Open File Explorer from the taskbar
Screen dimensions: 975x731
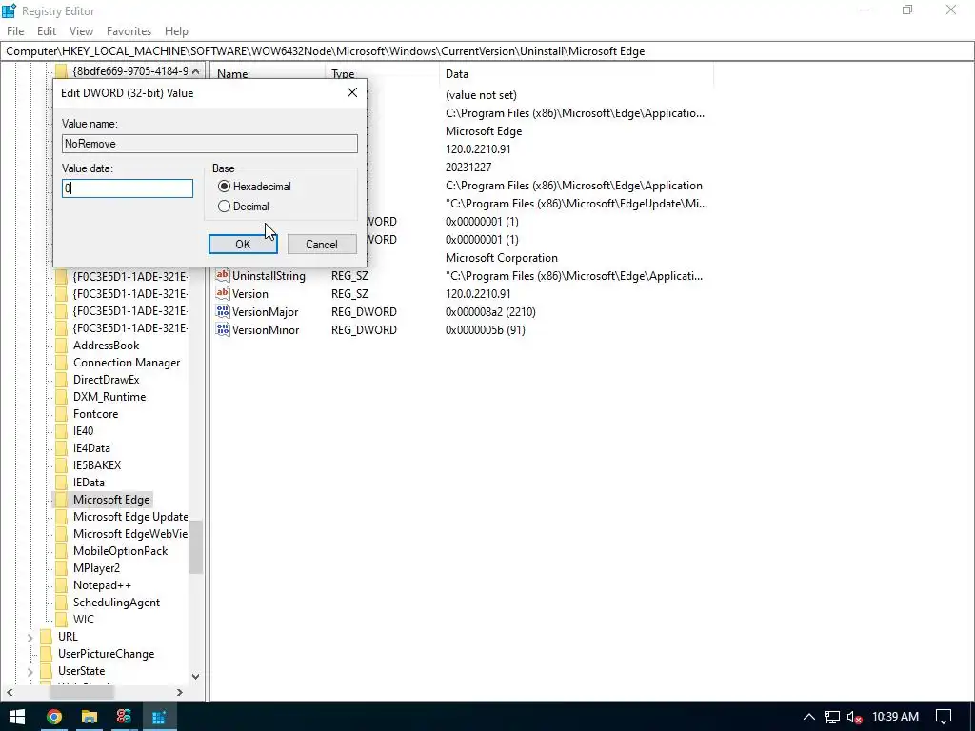[x=89, y=717]
